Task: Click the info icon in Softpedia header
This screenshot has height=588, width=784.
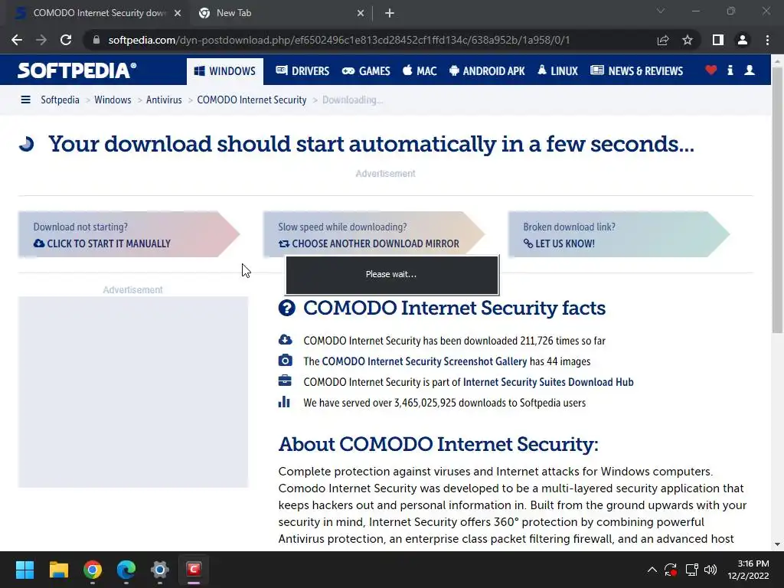Action: pyautogui.click(x=730, y=70)
